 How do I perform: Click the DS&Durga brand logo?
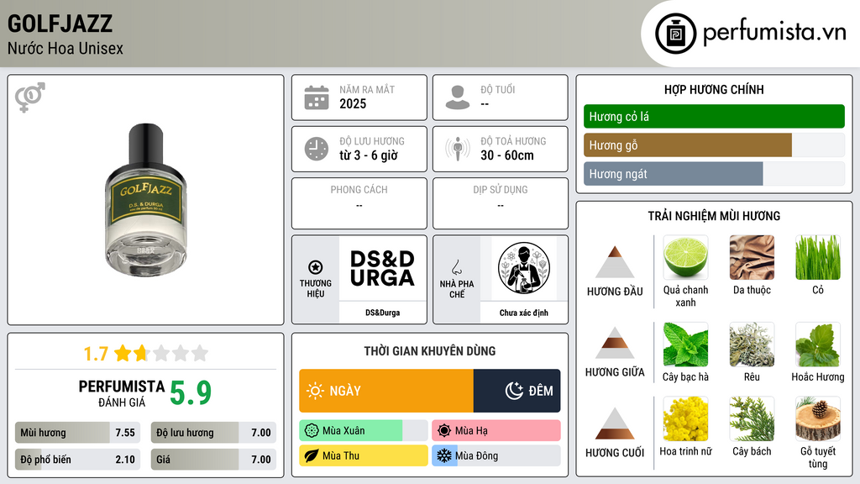click(382, 268)
